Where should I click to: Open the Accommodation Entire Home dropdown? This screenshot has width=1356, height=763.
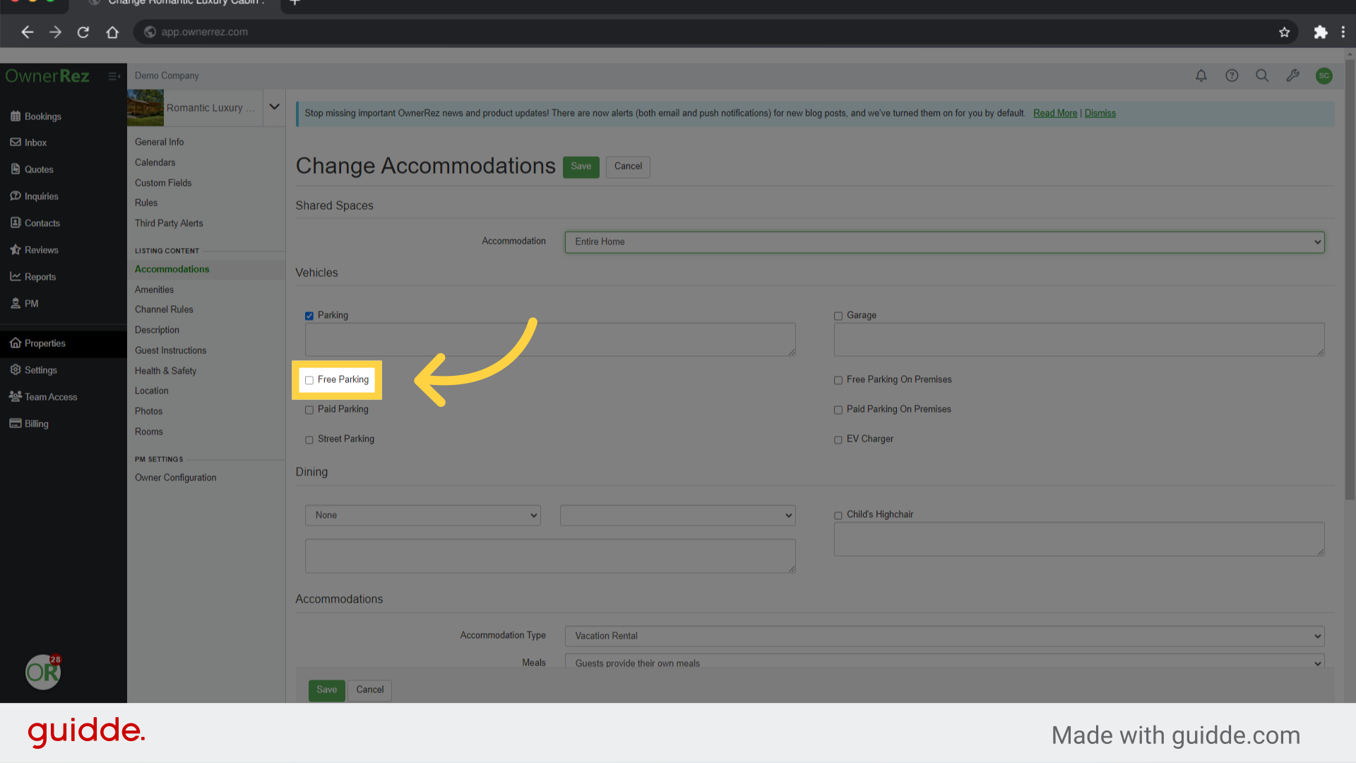point(944,242)
